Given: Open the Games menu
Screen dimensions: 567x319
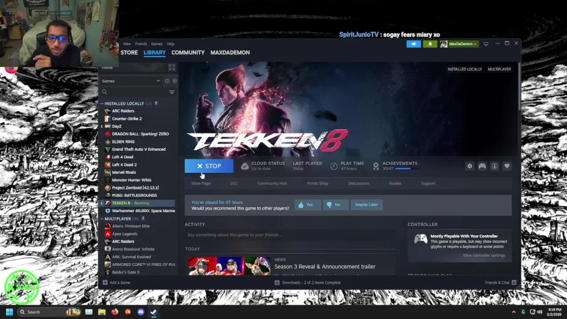Looking at the screenshot, I should click(157, 44).
